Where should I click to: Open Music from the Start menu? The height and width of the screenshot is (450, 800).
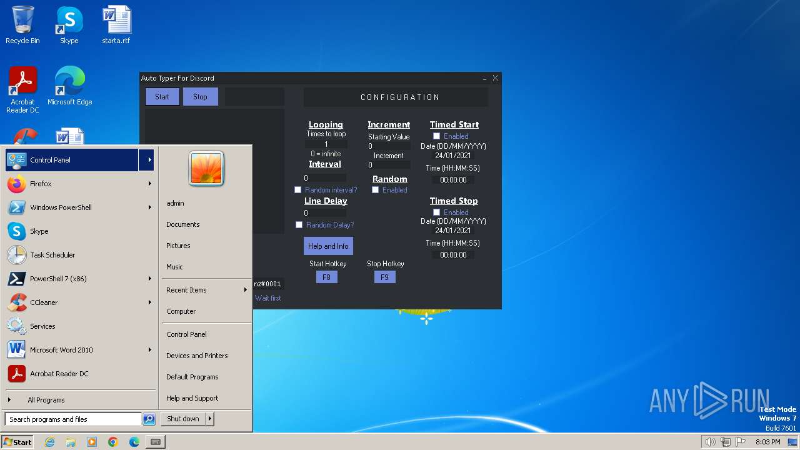click(174, 267)
